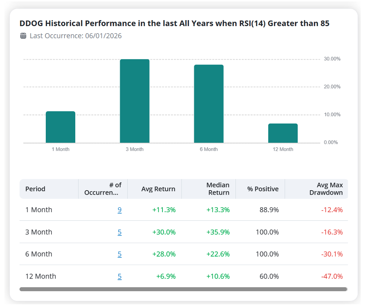Click the -16.3% drawdown cell
Image resolution: width=373 pixels, height=308 pixels.
tap(332, 232)
